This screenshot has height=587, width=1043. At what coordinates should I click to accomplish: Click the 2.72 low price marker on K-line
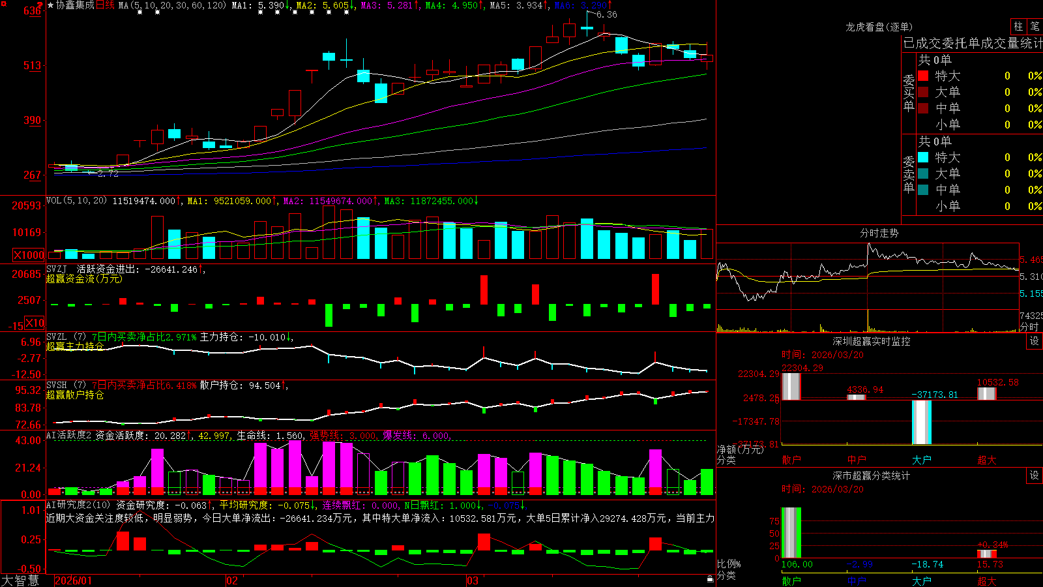click(x=108, y=174)
